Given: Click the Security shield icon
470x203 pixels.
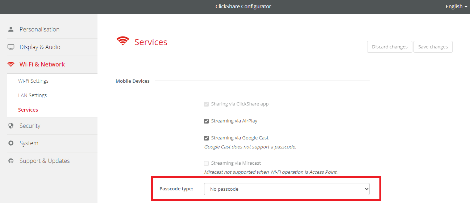Looking at the screenshot, I should coord(11,126).
